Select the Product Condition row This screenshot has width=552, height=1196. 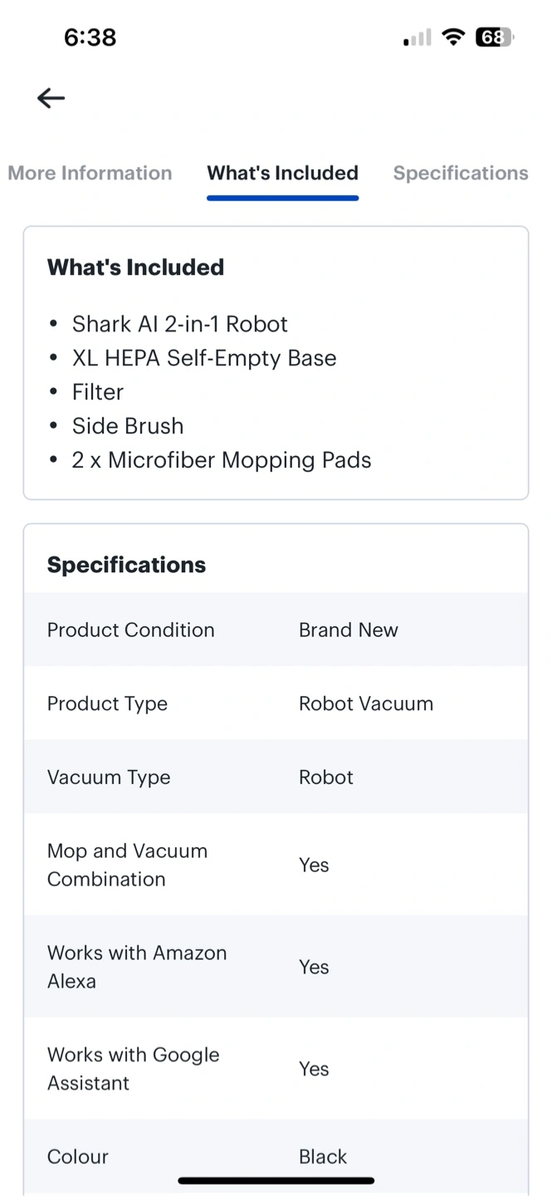pyautogui.click(x=276, y=630)
